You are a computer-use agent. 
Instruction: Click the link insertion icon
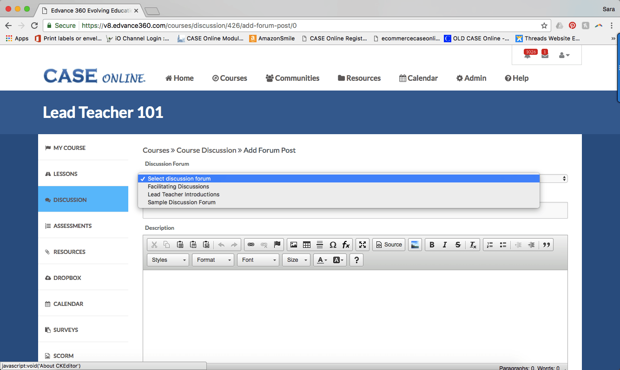click(251, 245)
